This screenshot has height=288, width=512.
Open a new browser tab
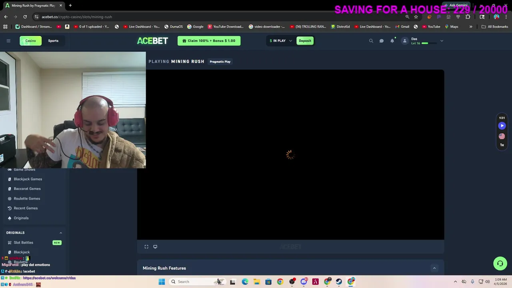[70, 6]
